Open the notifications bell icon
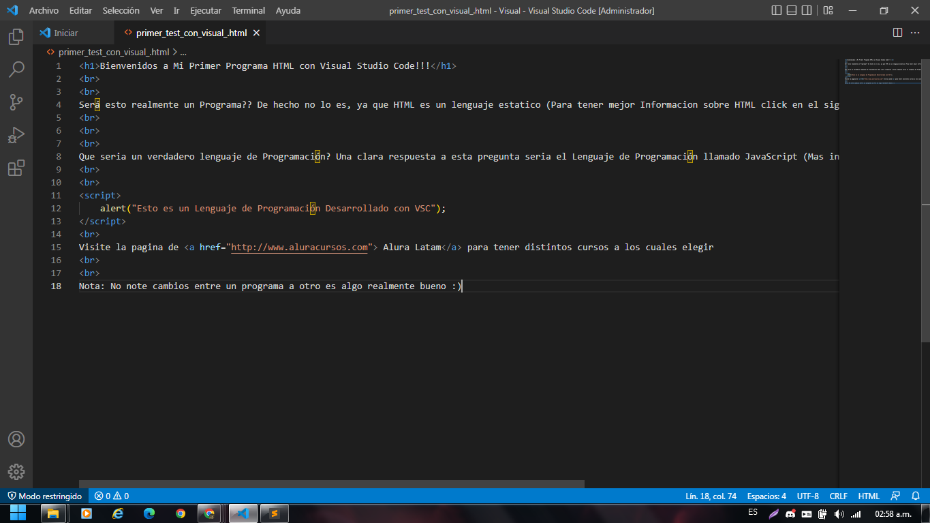This screenshot has height=523, width=930. (916, 496)
